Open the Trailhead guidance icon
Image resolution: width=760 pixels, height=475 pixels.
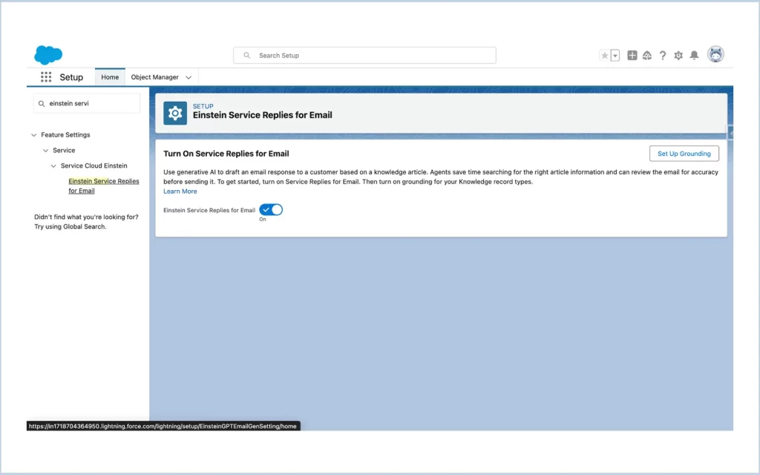pos(647,55)
